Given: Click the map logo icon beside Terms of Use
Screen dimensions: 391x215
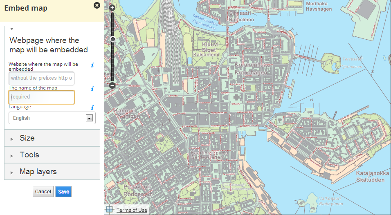Looking at the screenshot, I should point(110,210).
